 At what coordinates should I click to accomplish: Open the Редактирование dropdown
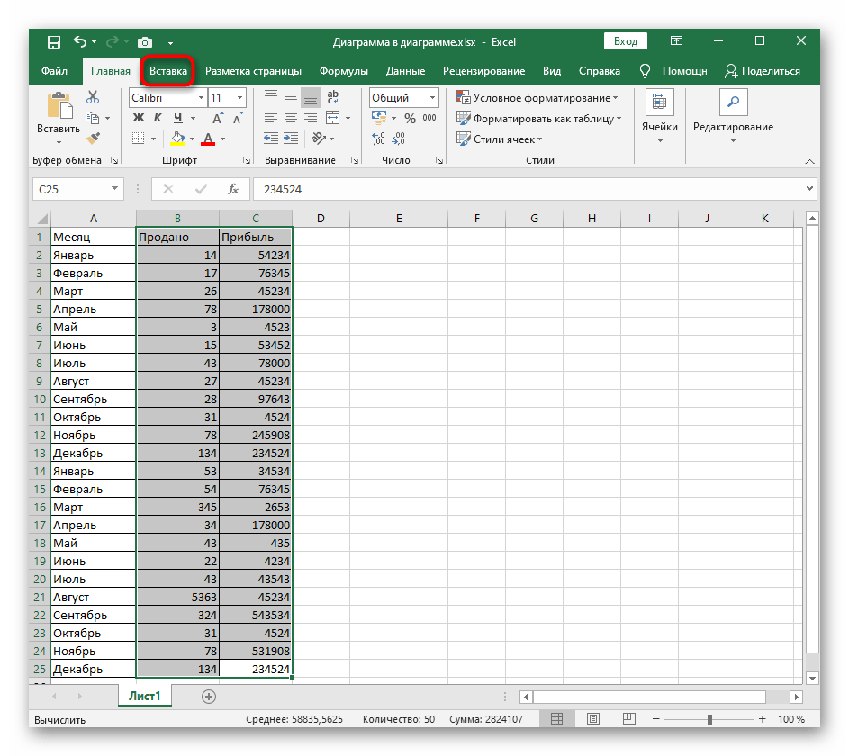tap(733, 118)
